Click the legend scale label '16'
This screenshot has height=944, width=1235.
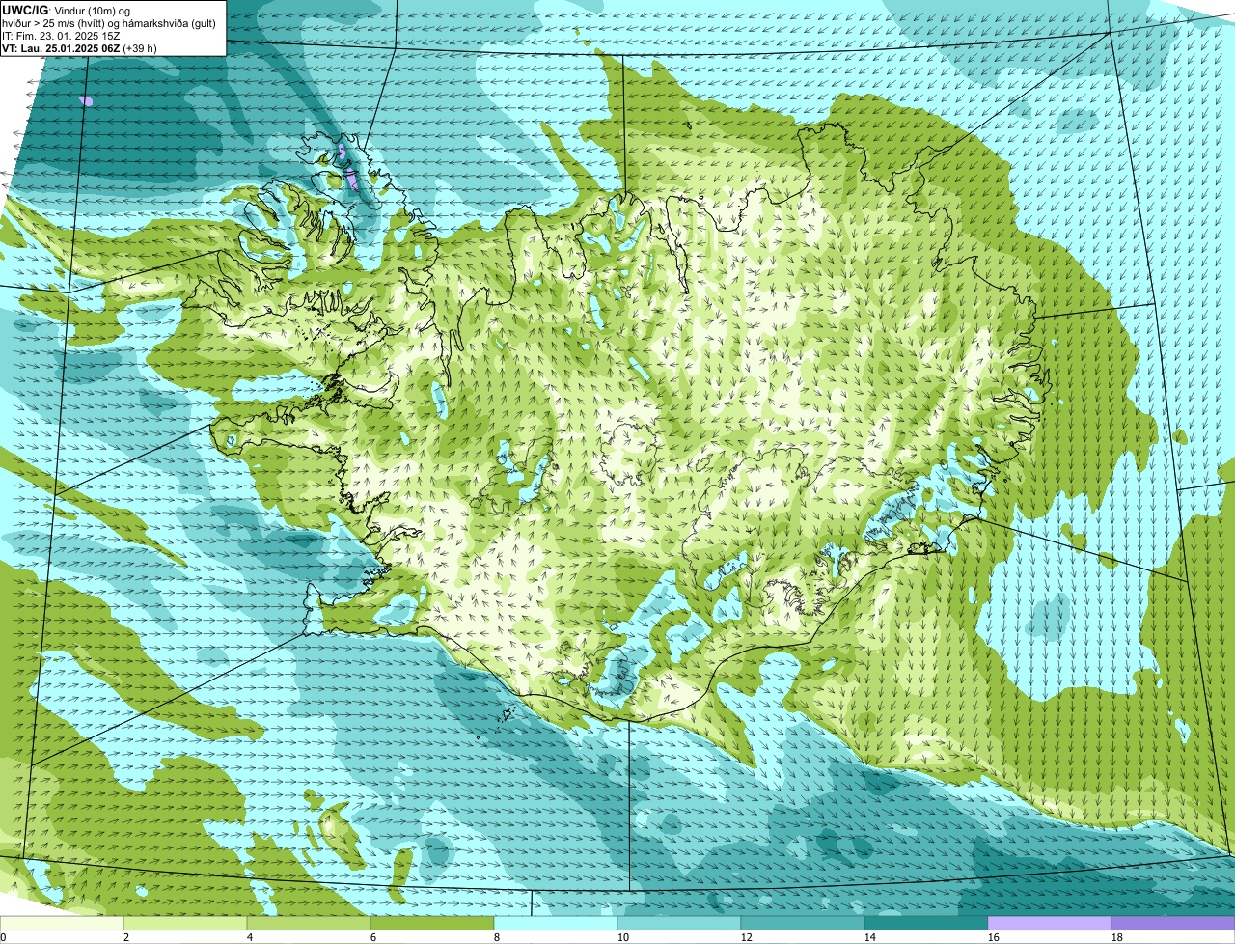pos(994,937)
